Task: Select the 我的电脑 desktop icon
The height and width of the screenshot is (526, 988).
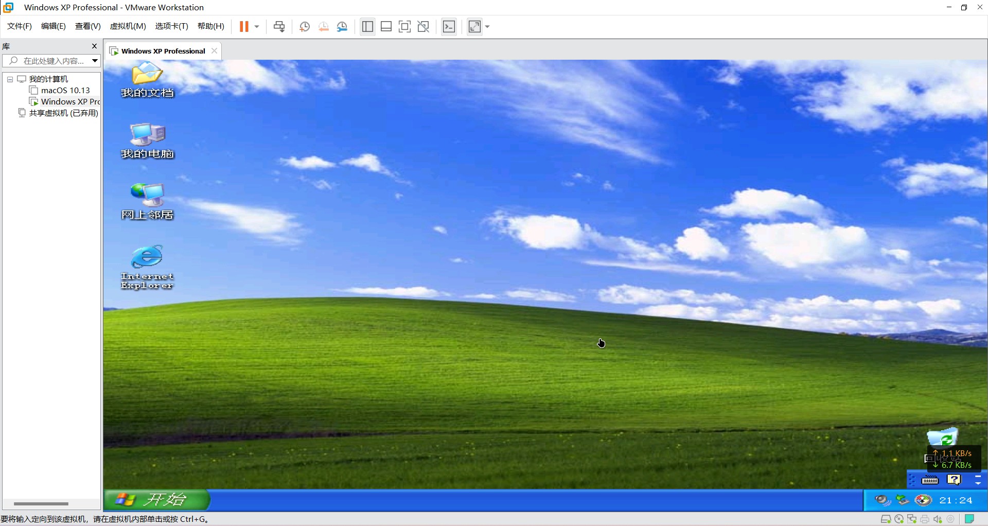Action: [x=147, y=141]
